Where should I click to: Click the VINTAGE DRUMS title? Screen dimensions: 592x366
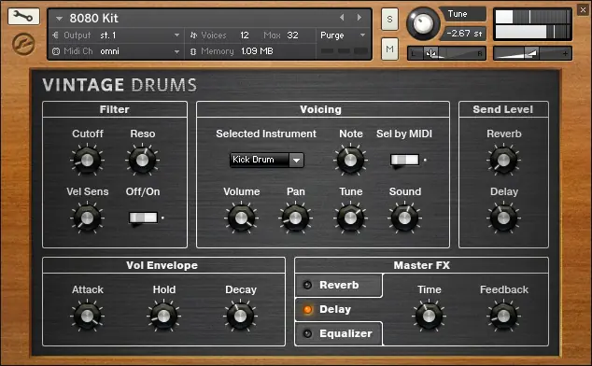click(120, 85)
